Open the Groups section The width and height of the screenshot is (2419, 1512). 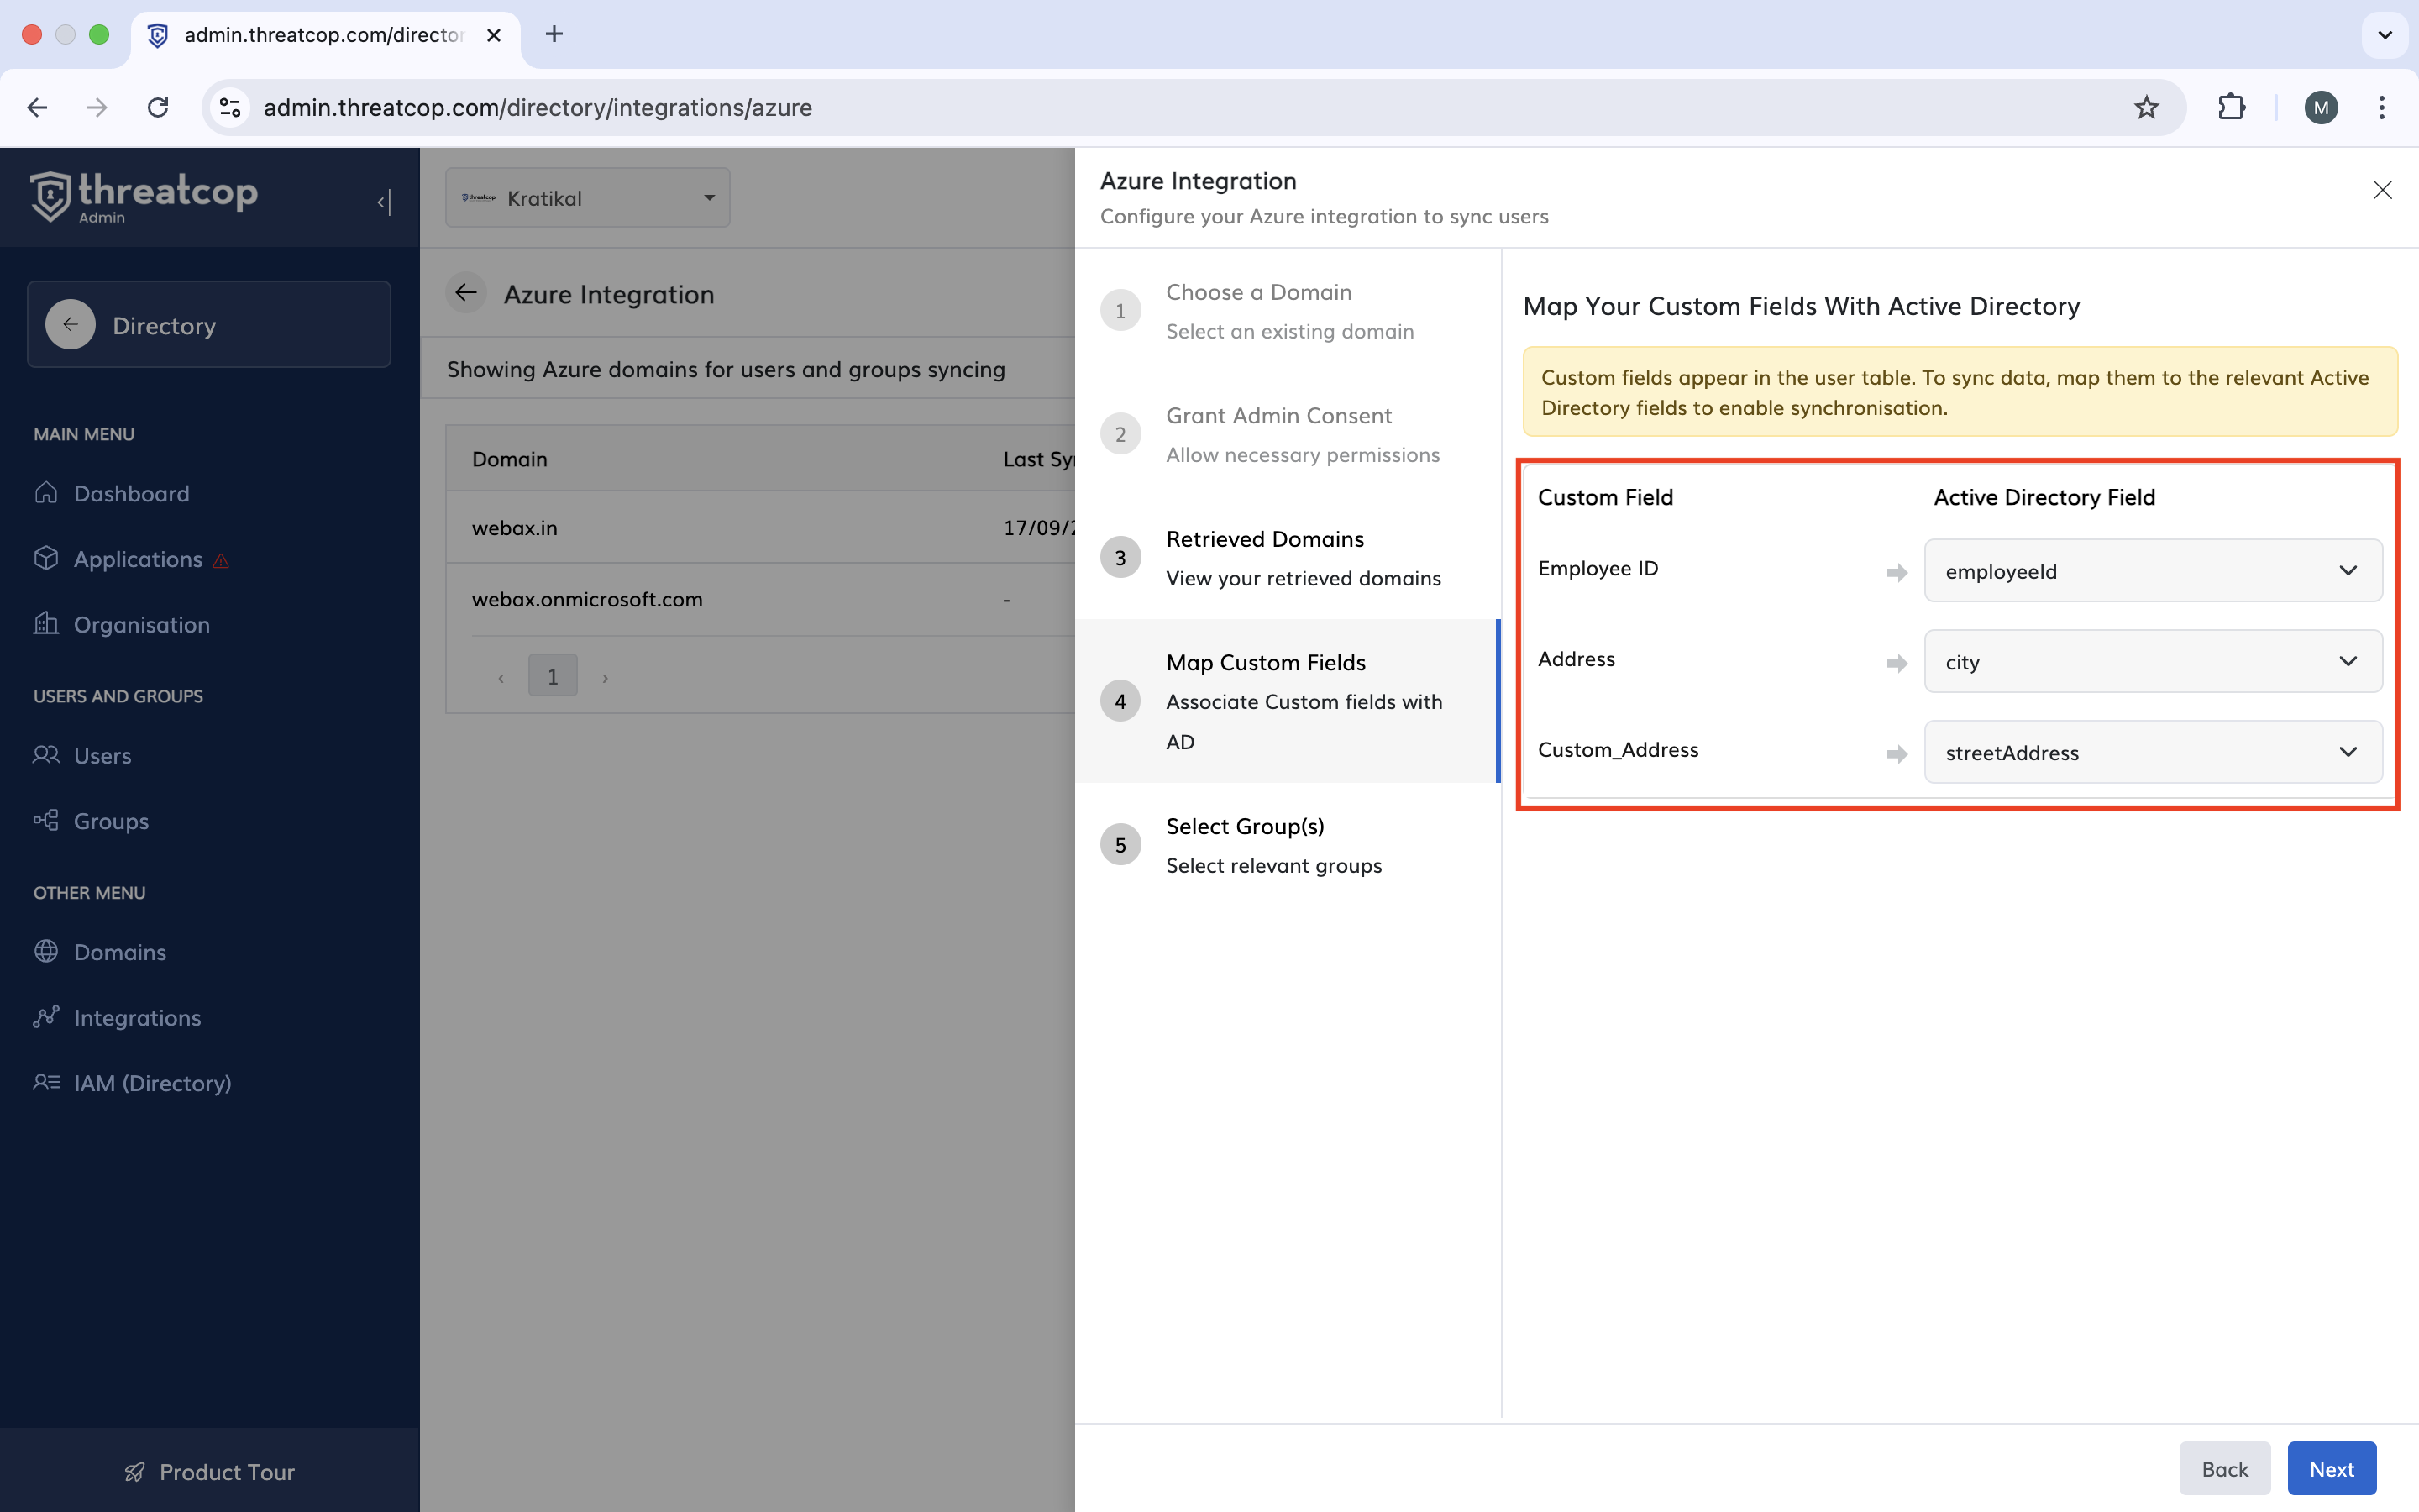(x=110, y=821)
